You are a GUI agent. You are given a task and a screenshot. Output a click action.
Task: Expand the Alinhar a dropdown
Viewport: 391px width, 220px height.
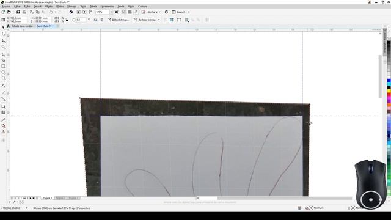click(159, 12)
